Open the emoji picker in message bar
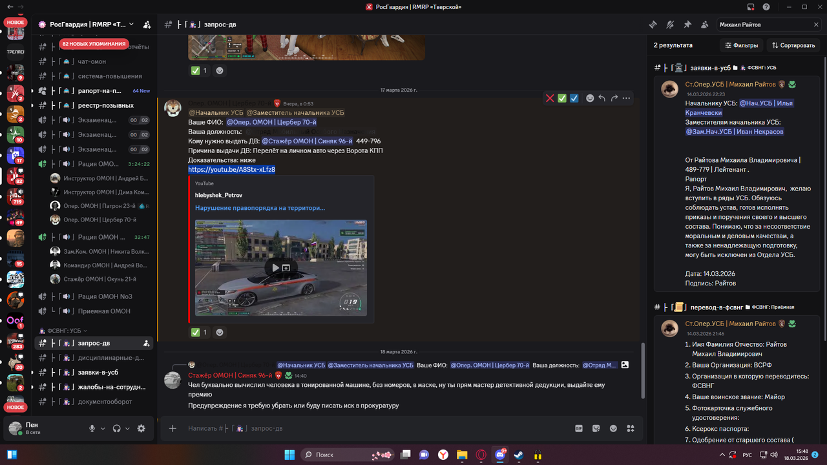The height and width of the screenshot is (465, 827). 613,428
